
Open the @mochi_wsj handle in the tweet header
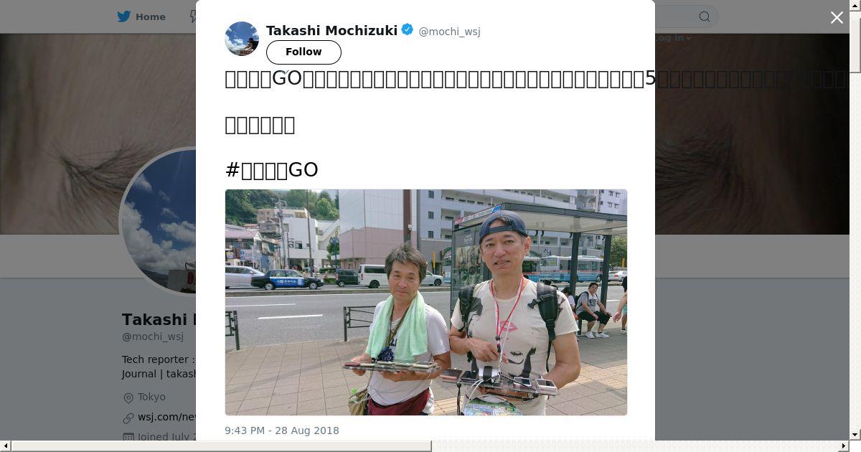click(449, 32)
